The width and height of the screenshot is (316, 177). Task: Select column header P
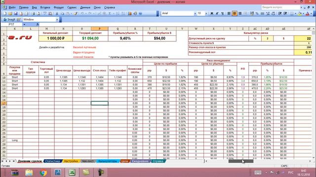[100, 29]
